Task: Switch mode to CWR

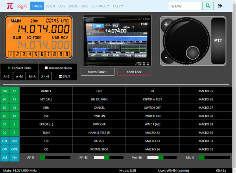Action: [15, 149]
